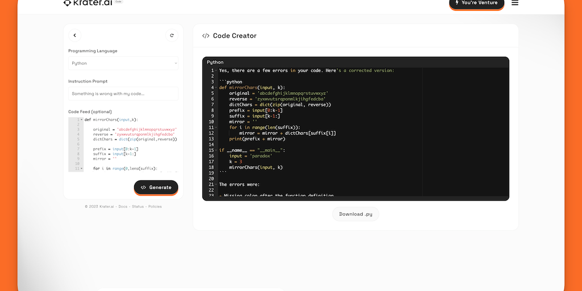Click the Code Creator brackets icon
Viewport: 582px width, 291px height.
click(x=206, y=36)
